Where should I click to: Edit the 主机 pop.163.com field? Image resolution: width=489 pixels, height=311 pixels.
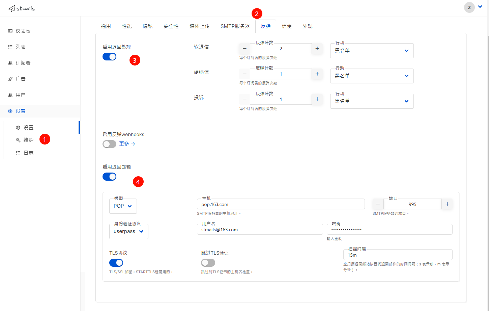pyautogui.click(x=281, y=204)
